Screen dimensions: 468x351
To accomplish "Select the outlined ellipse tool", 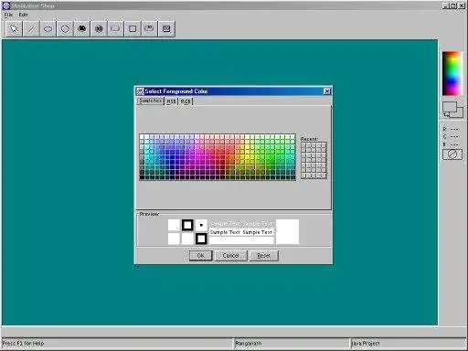I will (48, 29).
